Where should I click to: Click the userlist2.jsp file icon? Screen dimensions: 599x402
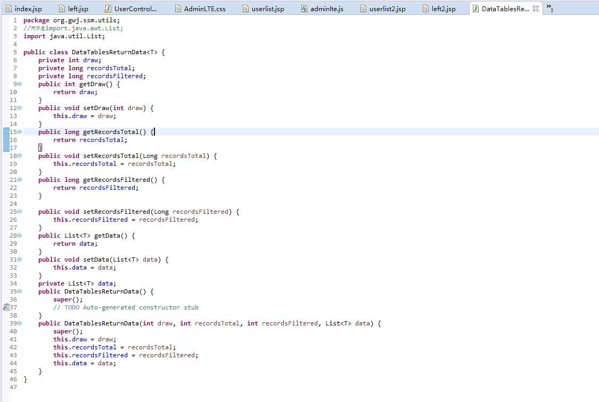tap(363, 9)
